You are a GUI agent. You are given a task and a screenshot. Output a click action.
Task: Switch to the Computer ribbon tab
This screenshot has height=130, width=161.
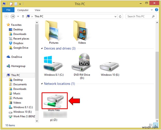pyautogui.click(x=23, y=10)
